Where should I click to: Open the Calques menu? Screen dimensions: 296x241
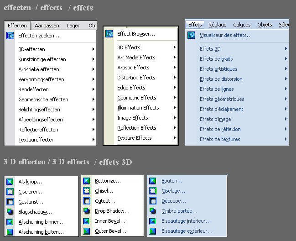pyautogui.click(x=242, y=25)
